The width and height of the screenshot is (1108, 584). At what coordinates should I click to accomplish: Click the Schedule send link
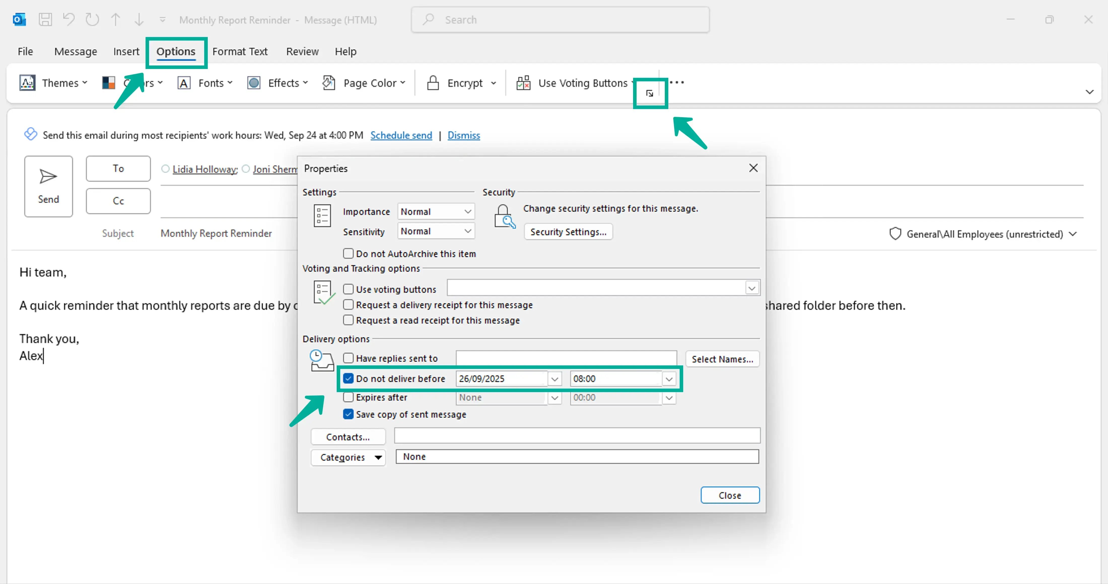401,135
